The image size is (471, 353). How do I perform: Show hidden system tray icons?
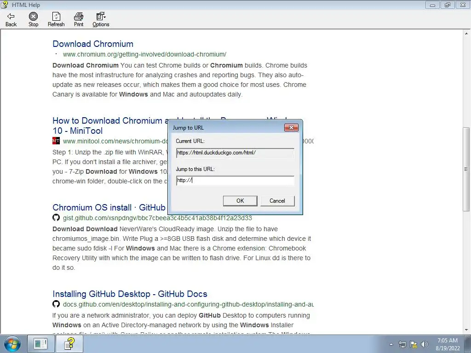(391, 344)
